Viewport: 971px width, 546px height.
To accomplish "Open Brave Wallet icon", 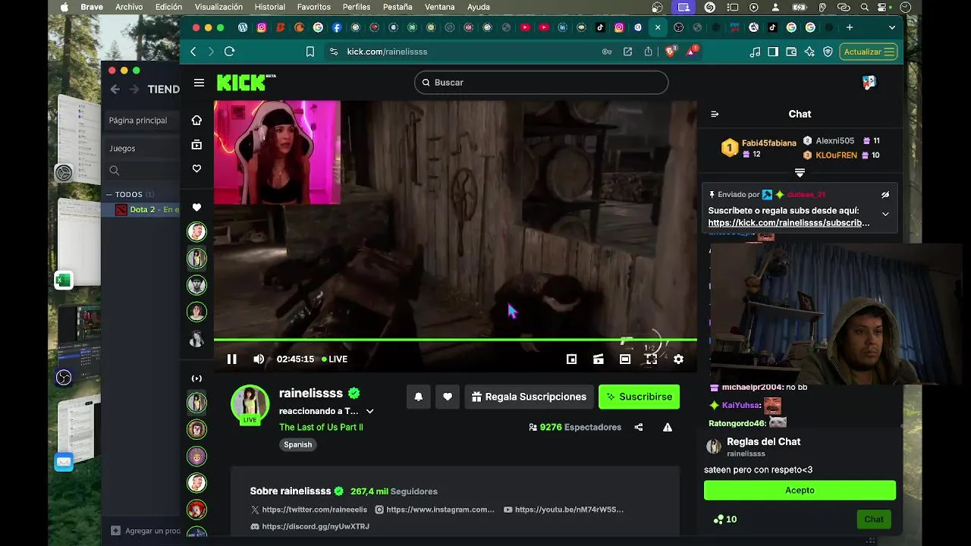I will (791, 52).
